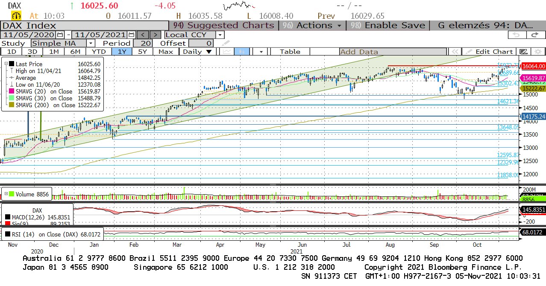
Task: Click the redo arrow icon
Action: pyautogui.click(x=535, y=35)
